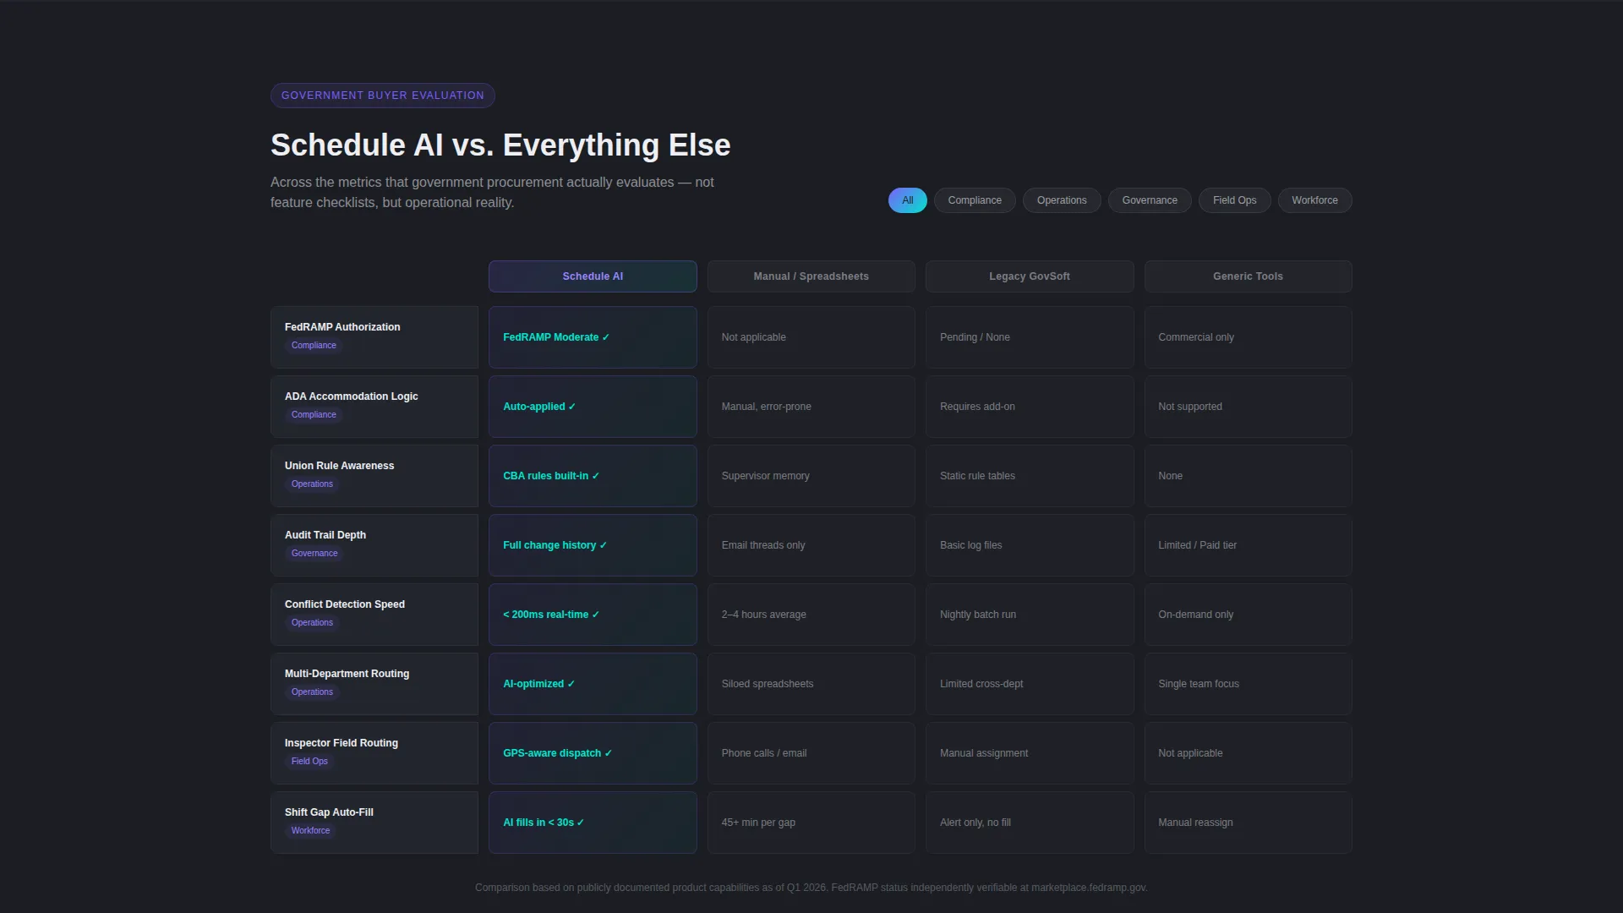Click the Single team focus cell
This screenshot has width=1623, height=913.
tap(1248, 684)
